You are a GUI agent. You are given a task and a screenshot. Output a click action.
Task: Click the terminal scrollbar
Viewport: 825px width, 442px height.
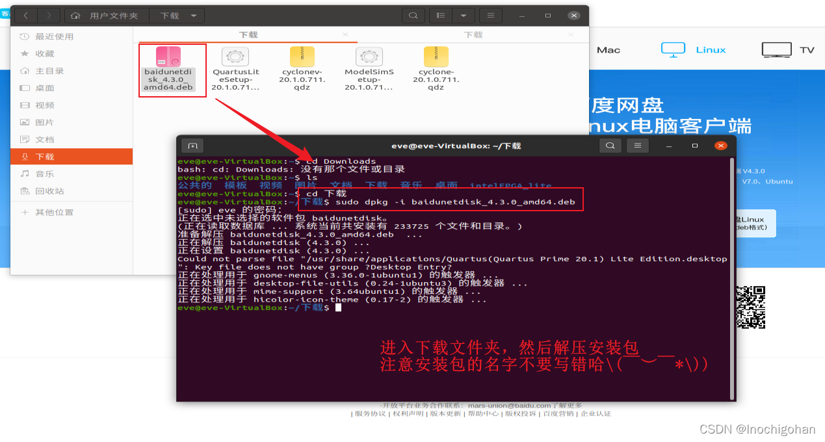click(x=733, y=278)
